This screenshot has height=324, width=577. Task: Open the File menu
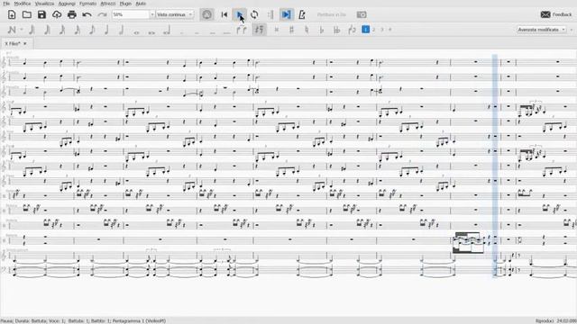(6, 4)
